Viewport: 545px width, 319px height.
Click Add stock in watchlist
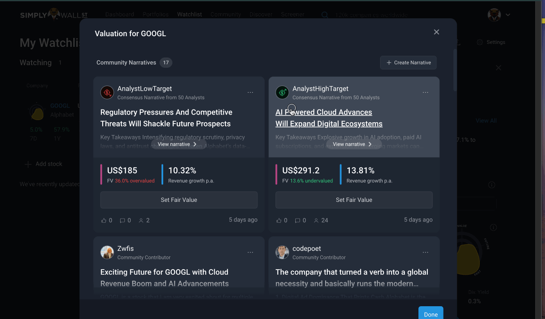43,164
